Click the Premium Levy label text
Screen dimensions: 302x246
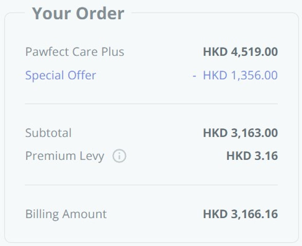pos(65,156)
